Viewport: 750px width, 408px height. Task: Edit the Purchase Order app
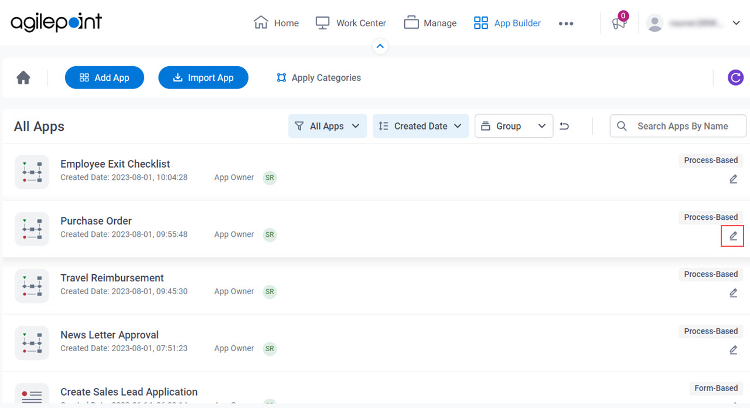pyautogui.click(x=733, y=236)
